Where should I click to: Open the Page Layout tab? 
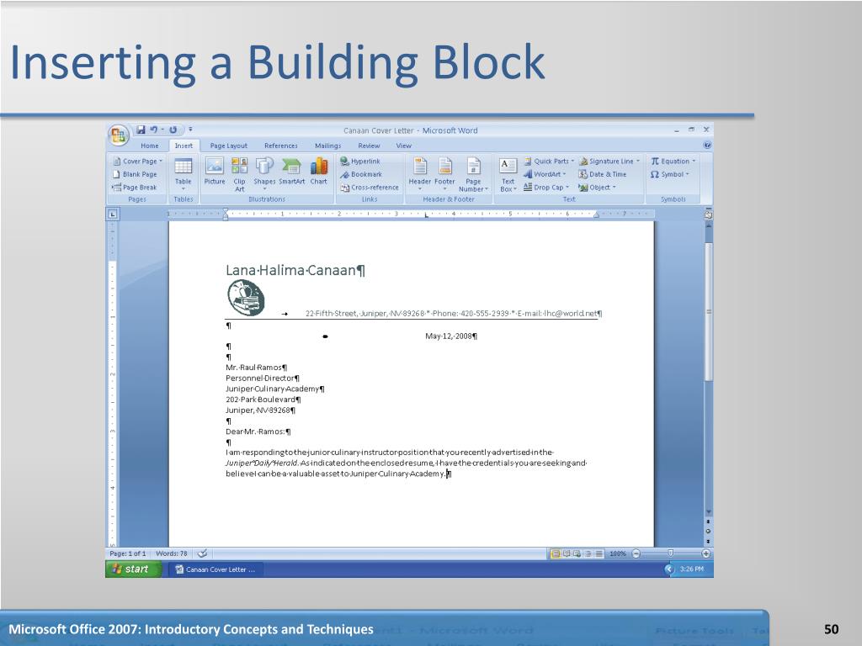point(229,146)
